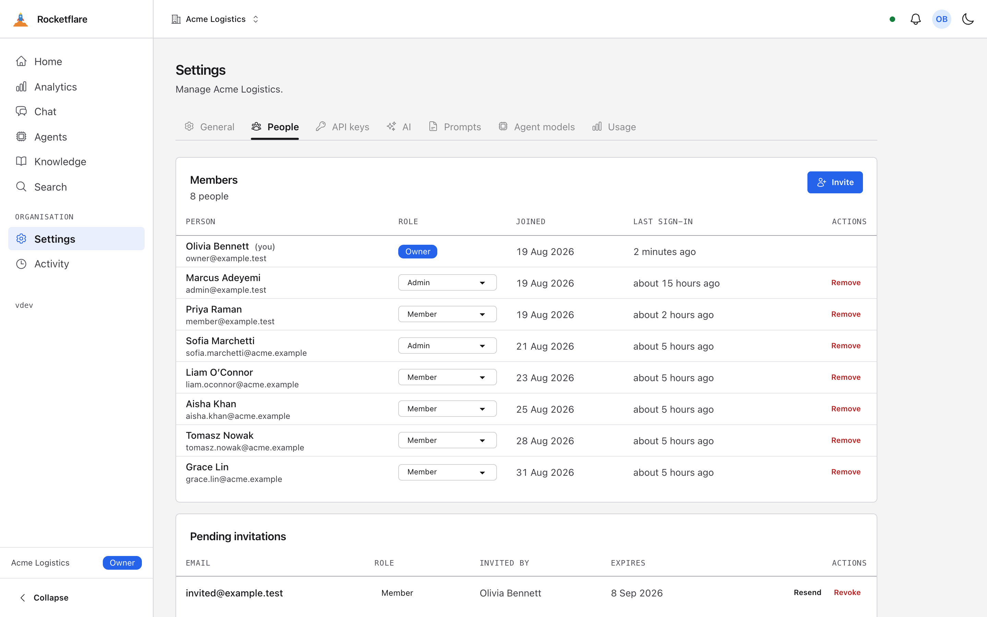Viewport: 987px width, 617px height.
Task: Switch to the API keys tab
Action: coord(342,127)
